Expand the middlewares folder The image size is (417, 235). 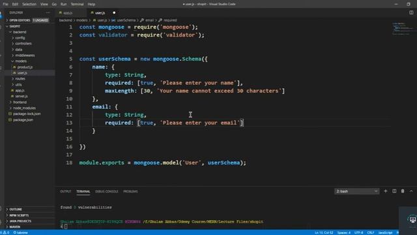tap(30, 55)
